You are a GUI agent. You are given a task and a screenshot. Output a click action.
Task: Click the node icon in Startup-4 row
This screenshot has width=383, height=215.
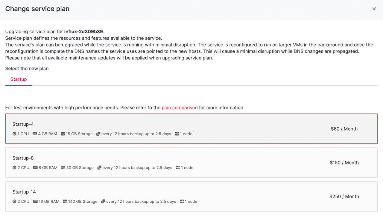(177, 134)
